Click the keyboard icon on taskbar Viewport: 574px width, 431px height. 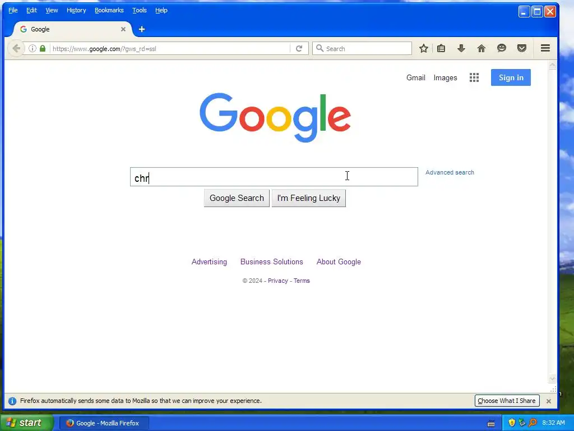(x=491, y=424)
